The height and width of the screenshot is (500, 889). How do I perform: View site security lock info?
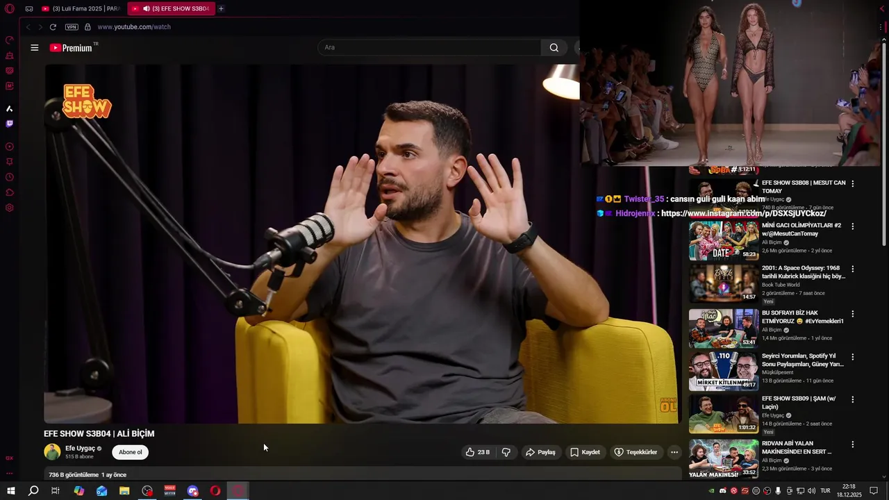[88, 27]
